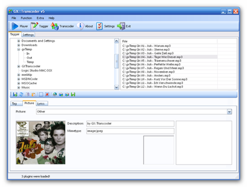Click the GX::Transcoder title bar app icon
Viewport: 247px width, 187px height.
[x=11, y=12]
